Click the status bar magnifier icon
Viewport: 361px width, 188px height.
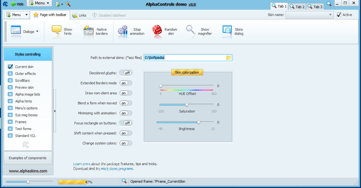124,181
